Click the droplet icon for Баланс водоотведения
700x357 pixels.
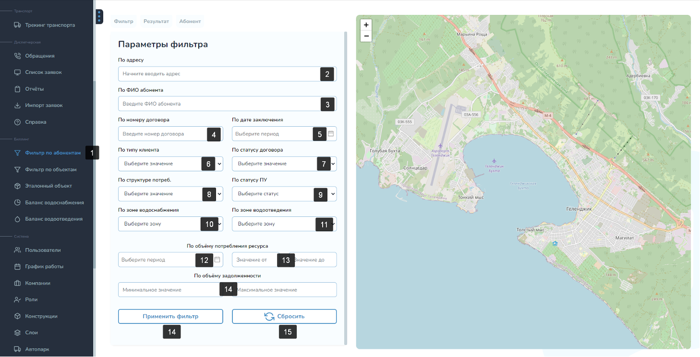(17, 219)
